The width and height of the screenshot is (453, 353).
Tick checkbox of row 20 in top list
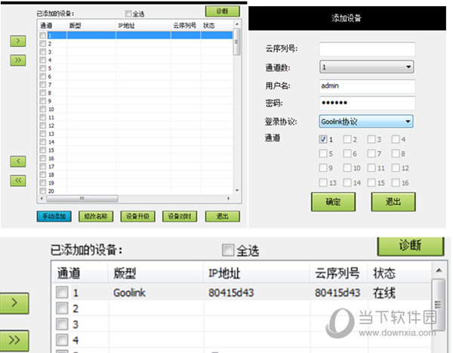43,191
